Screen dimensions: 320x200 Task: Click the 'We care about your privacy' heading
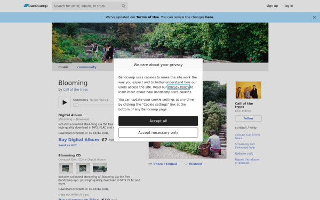coord(158,65)
